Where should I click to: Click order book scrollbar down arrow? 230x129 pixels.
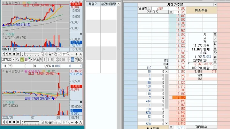(166, 123)
